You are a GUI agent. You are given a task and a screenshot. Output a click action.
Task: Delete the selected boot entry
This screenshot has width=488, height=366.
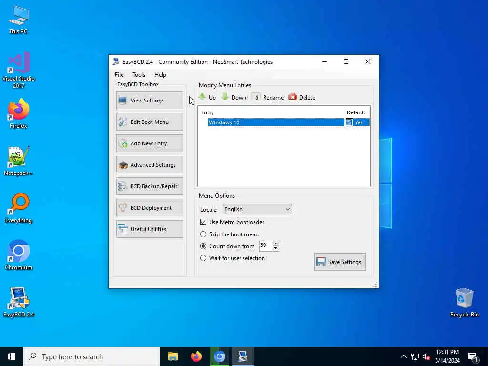coord(302,97)
